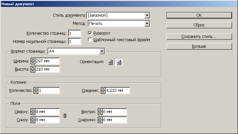
Task: Click the Снаружи margin value field
Action: (115, 120)
